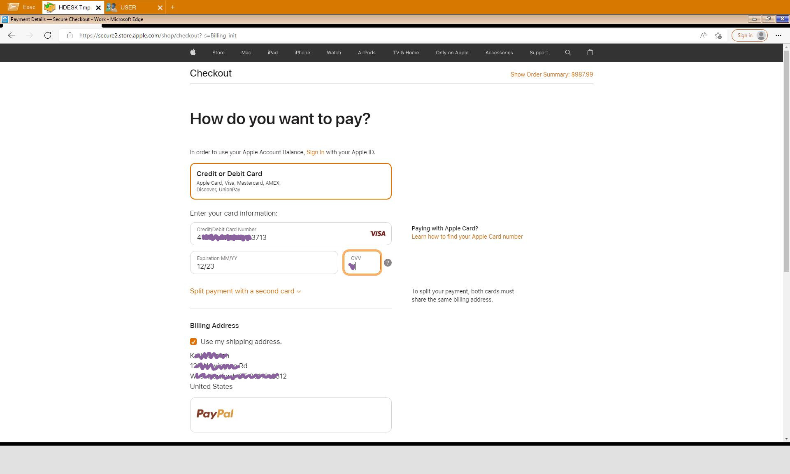Open the shopping bag icon
Image resolution: width=790 pixels, height=474 pixels.
point(590,52)
